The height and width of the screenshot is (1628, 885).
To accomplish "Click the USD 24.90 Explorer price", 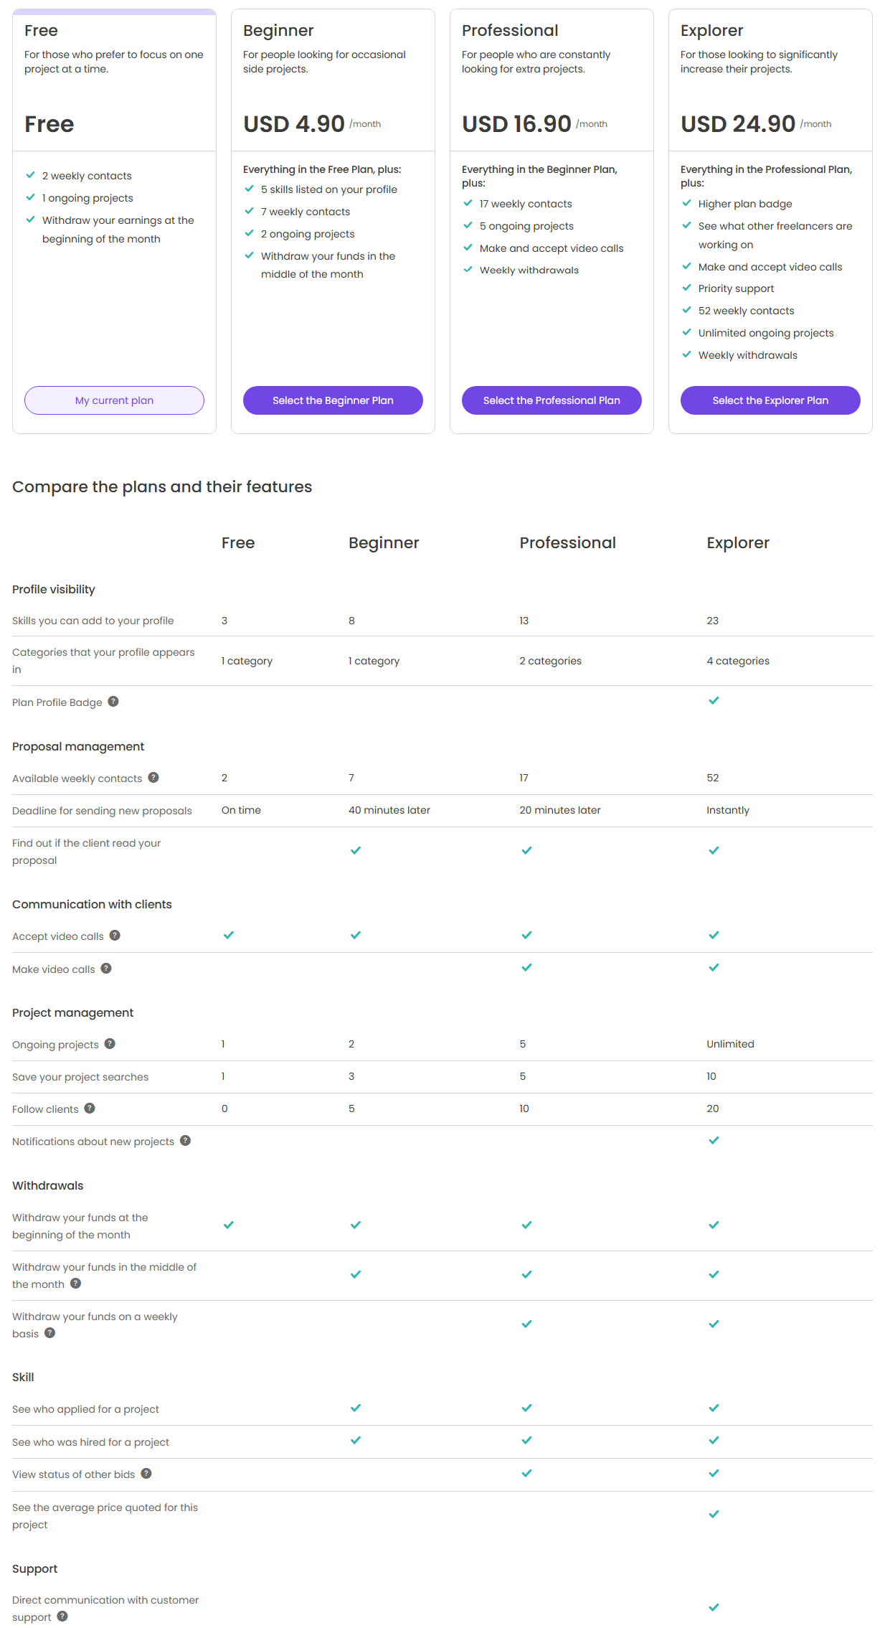I will (738, 124).
